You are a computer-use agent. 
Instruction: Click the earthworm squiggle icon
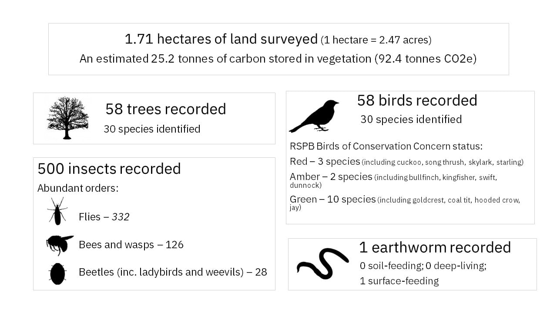pyautogui.click(x=322, y=263)
